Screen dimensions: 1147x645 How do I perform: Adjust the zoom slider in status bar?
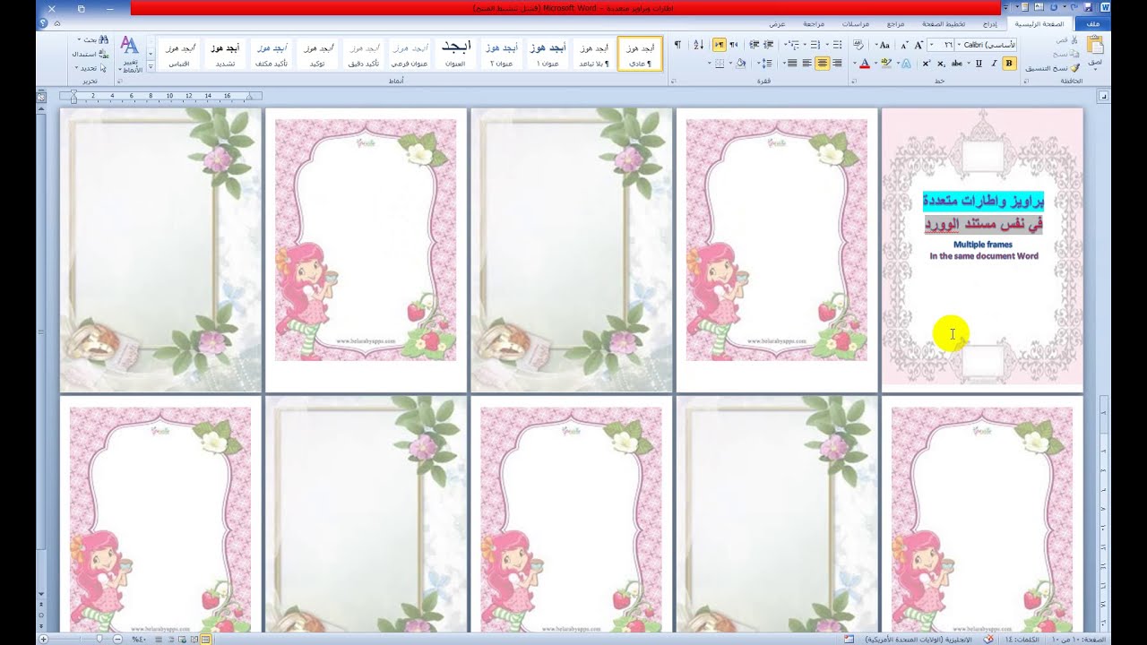pyautogui.click(x=99, y=639)
